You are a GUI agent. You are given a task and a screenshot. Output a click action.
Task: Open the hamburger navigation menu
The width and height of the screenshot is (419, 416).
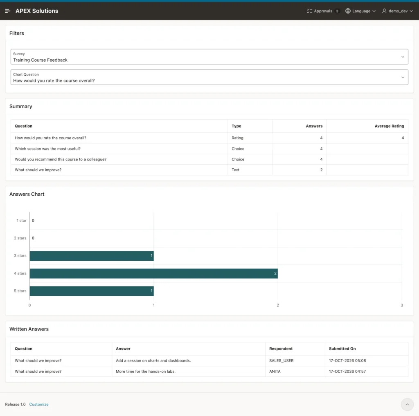point(7,11)
